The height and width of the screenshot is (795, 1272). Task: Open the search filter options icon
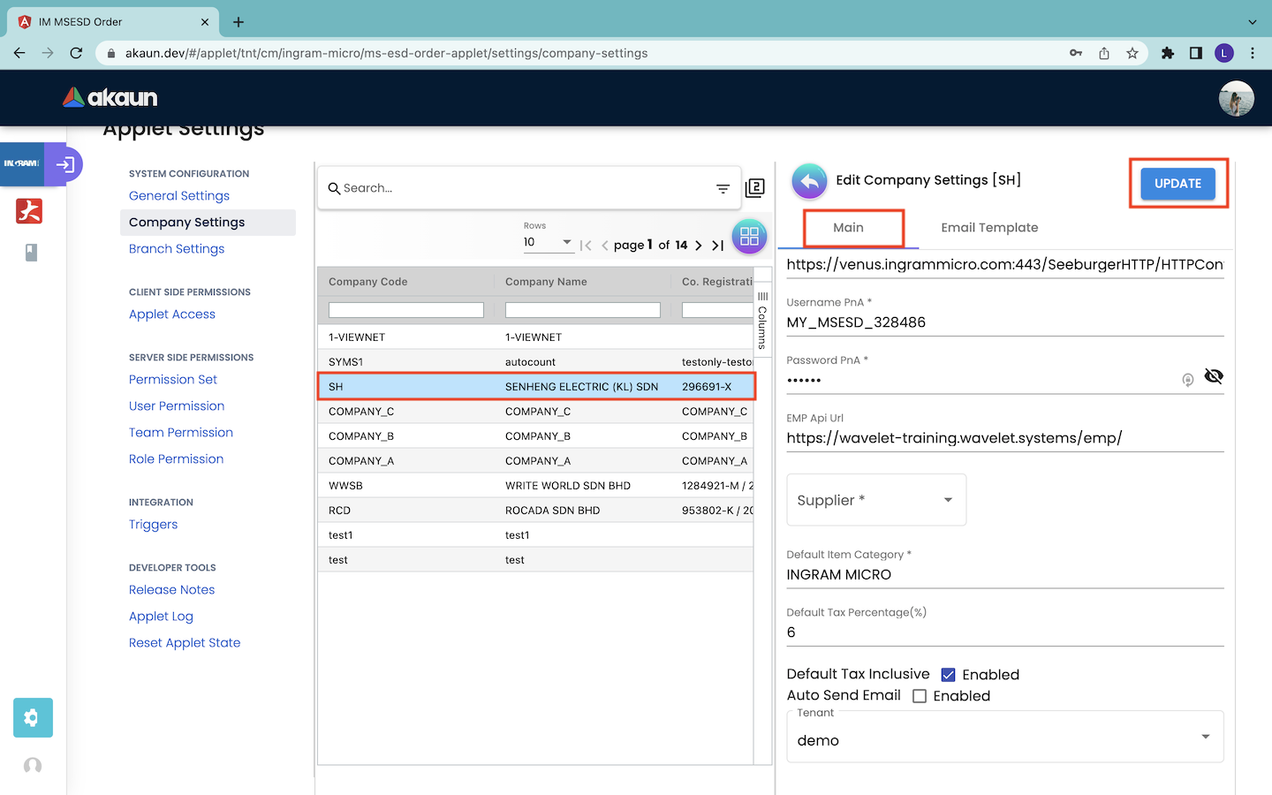(723, 188)
